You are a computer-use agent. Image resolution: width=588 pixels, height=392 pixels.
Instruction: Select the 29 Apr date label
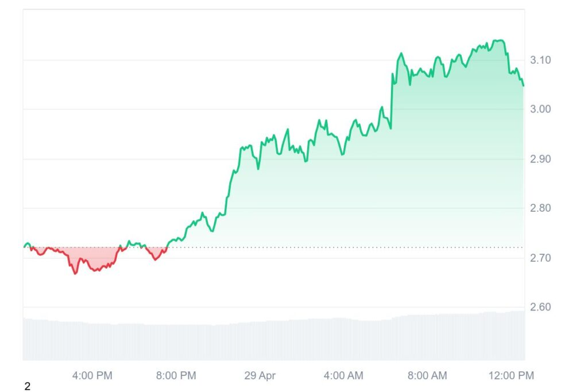[x=260, y=376]
